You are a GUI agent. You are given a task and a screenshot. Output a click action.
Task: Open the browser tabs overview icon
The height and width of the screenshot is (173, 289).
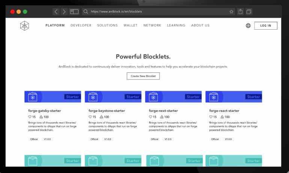249,12
